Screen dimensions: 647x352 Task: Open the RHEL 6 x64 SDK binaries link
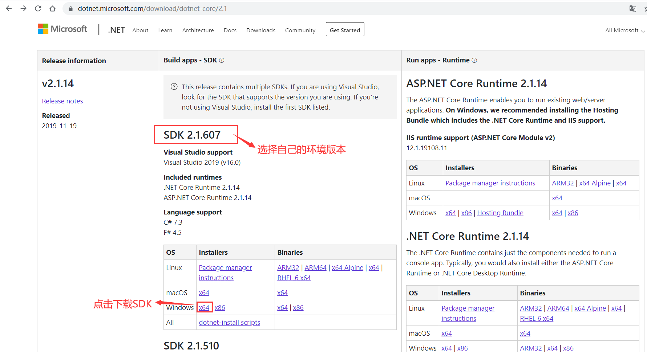pos(294,278)
